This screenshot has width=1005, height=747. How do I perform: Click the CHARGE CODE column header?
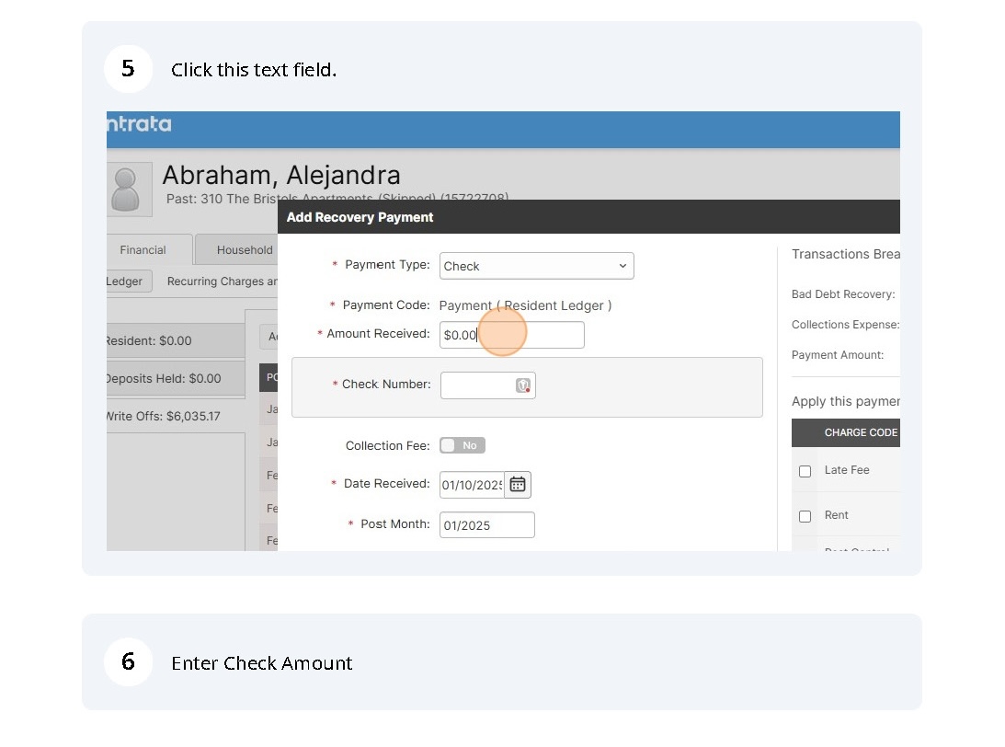click(x=861, y=432)
